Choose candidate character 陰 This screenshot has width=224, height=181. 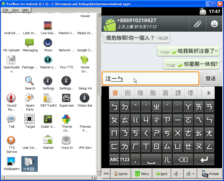coord(140,93)
